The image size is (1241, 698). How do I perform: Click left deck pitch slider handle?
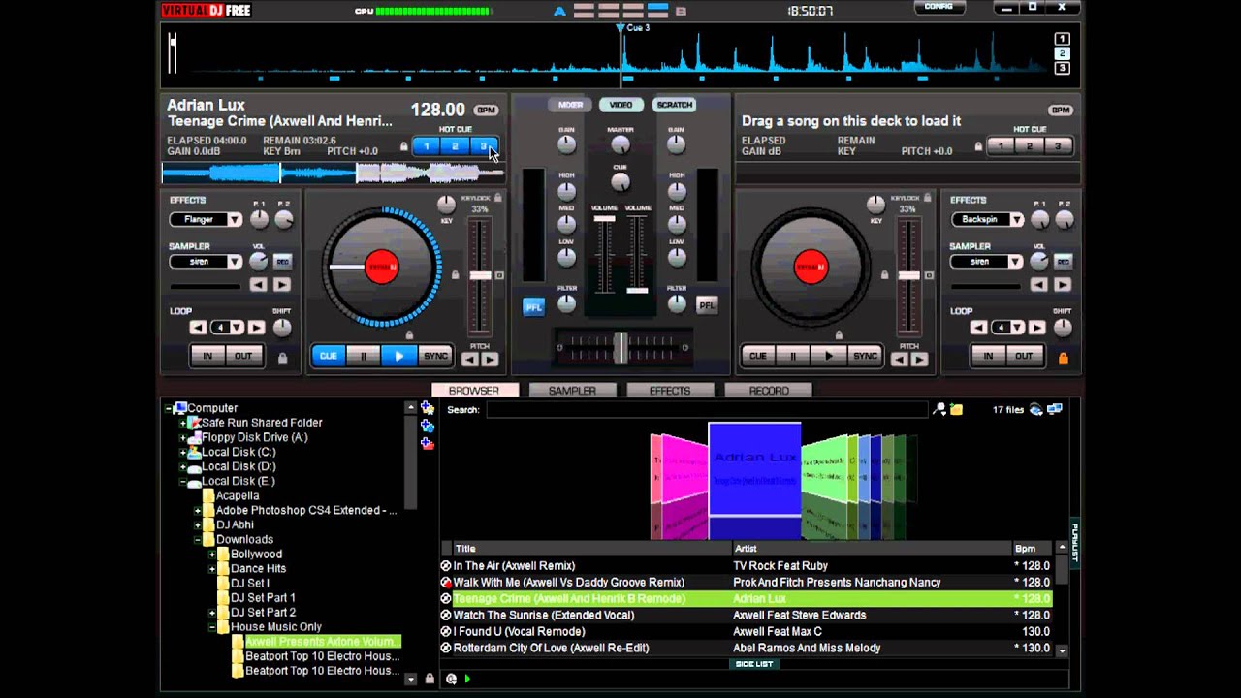[x=480, y=276]
